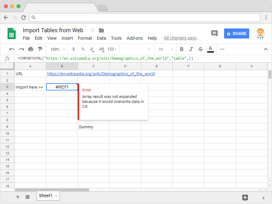Image resolution: width=272 pixels, height=204 pixels.
Task: Toggle strikethrough formatting
Action: pos(201,49)
